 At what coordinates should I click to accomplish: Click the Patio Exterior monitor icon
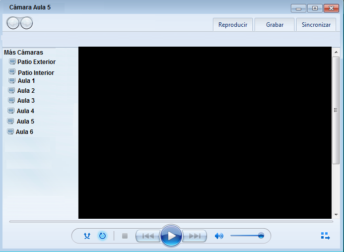pos(12,62)
